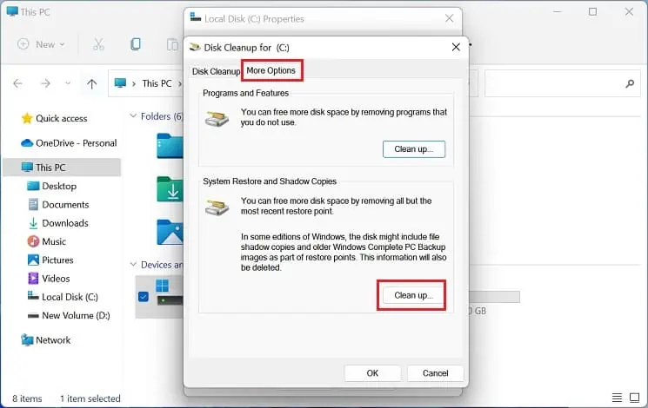Open the New menu in File Explorer
Screen dimensions: 648x408
tap(41, 44)
